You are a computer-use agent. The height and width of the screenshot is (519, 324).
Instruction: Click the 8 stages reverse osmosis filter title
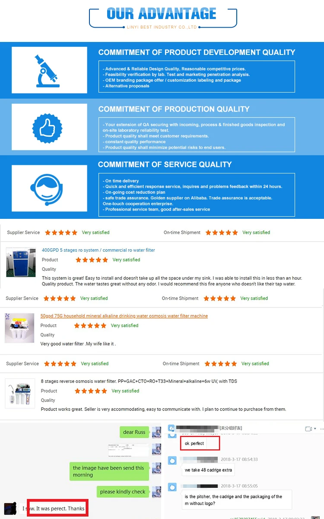(x=139, y=381)
